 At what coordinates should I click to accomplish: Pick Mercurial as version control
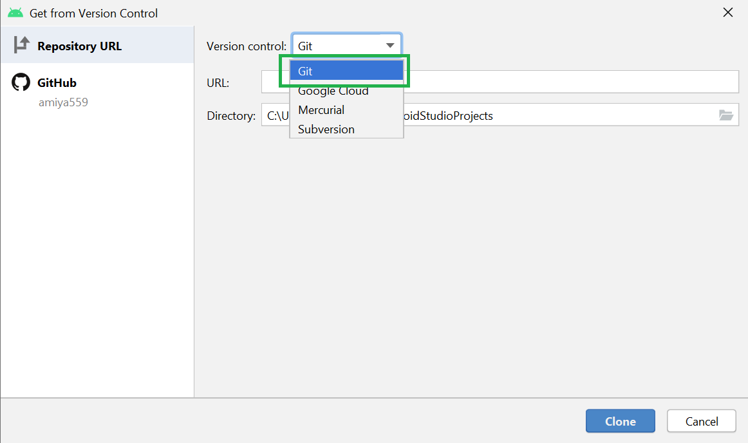click(x=321, y=110)
